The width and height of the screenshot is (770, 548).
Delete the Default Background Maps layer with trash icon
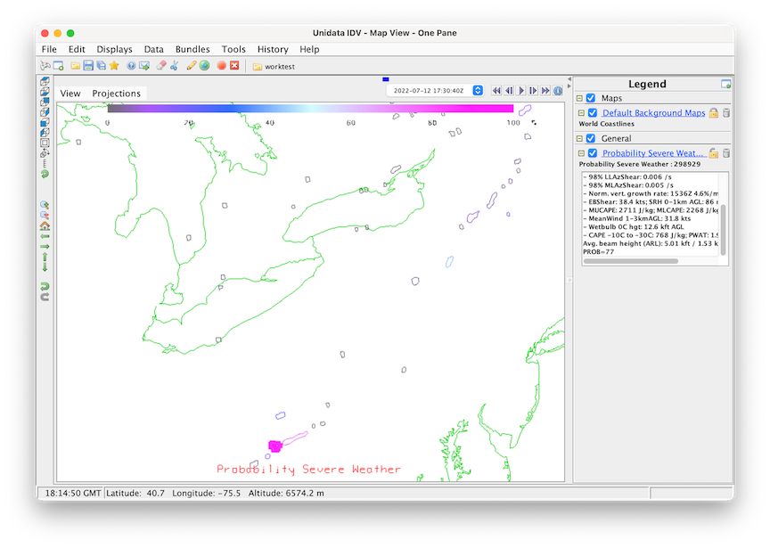(726, 113)
